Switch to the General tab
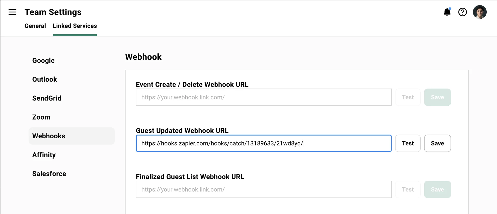Screen dimensions: 497x214 [x=35, y=26]
